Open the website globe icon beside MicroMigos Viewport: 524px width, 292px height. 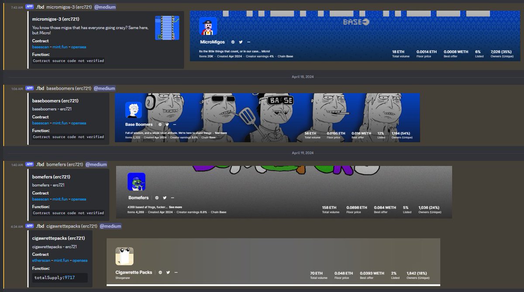[233, 42]
